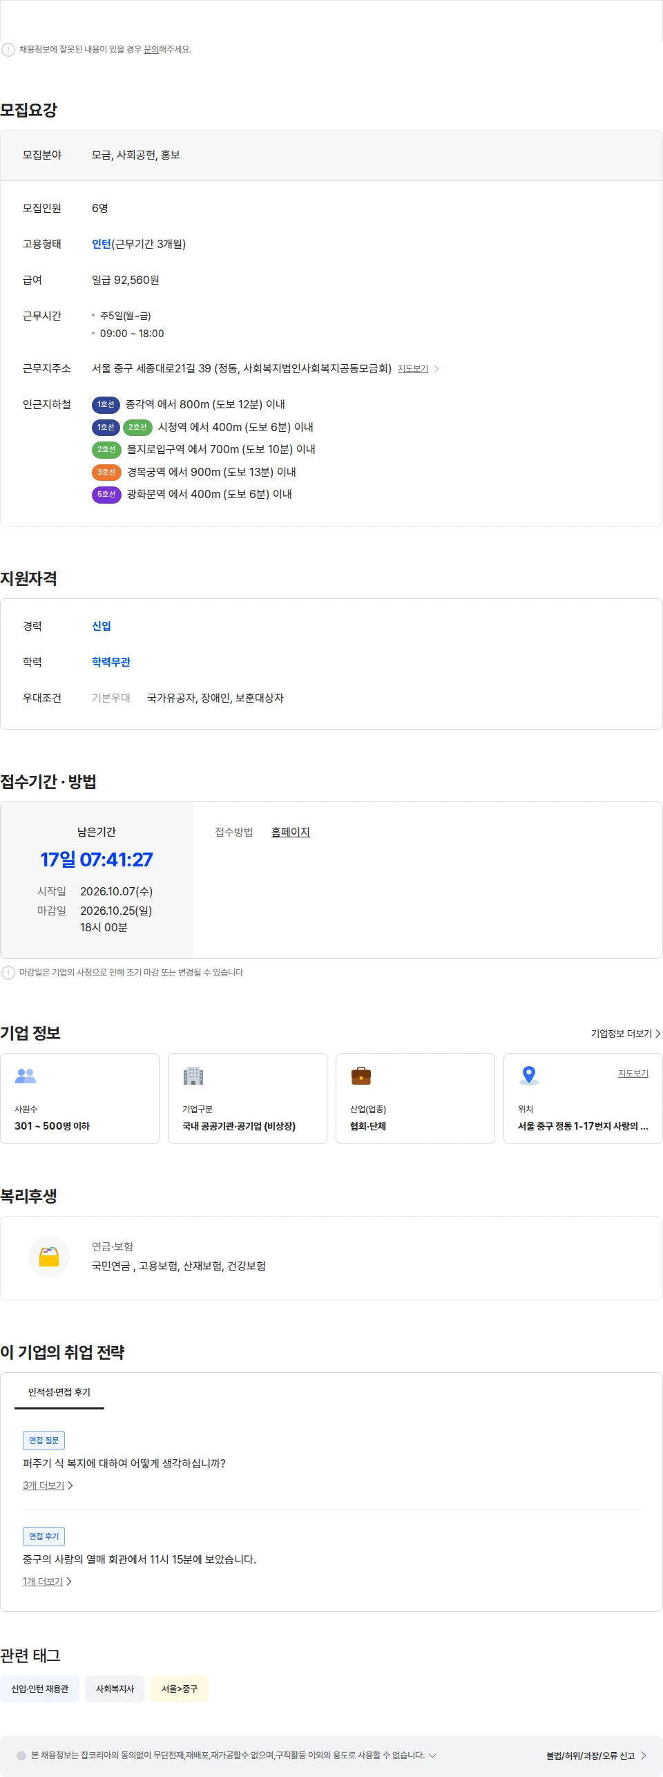The height and width of the screenshot is (1777, 663).
Task: Click the info icon beside 채용정보 notice
Action: click(x=8, y=50)
